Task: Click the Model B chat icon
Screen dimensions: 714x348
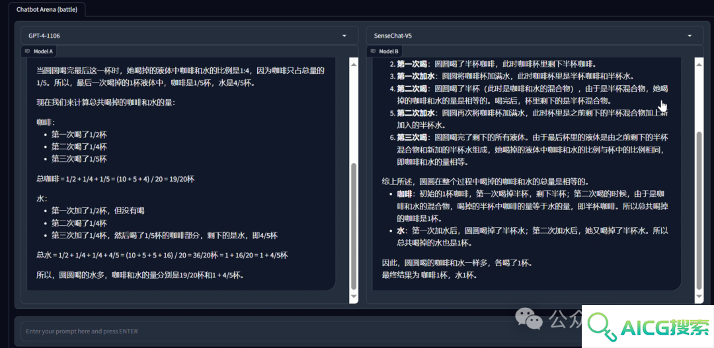Action: 374,52
